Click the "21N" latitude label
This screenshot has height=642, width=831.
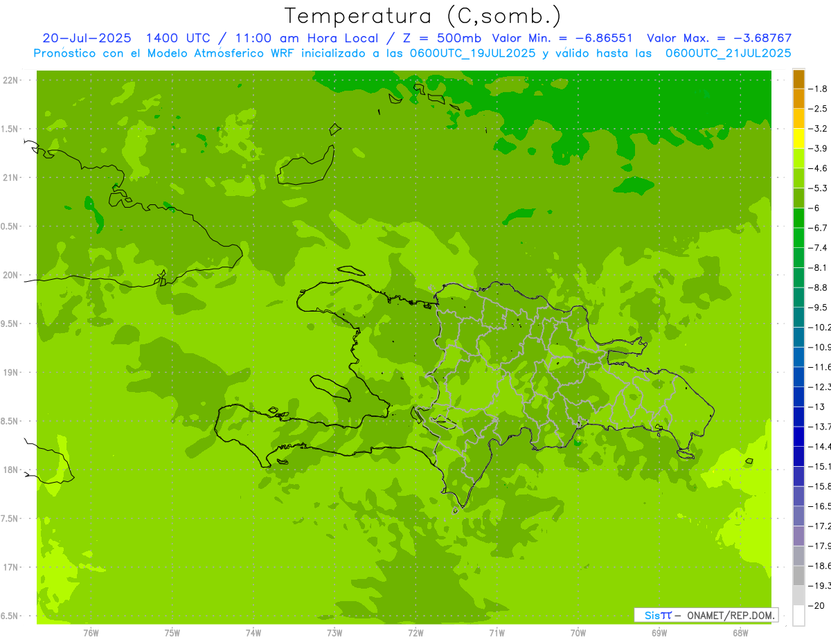pos(10,178)
